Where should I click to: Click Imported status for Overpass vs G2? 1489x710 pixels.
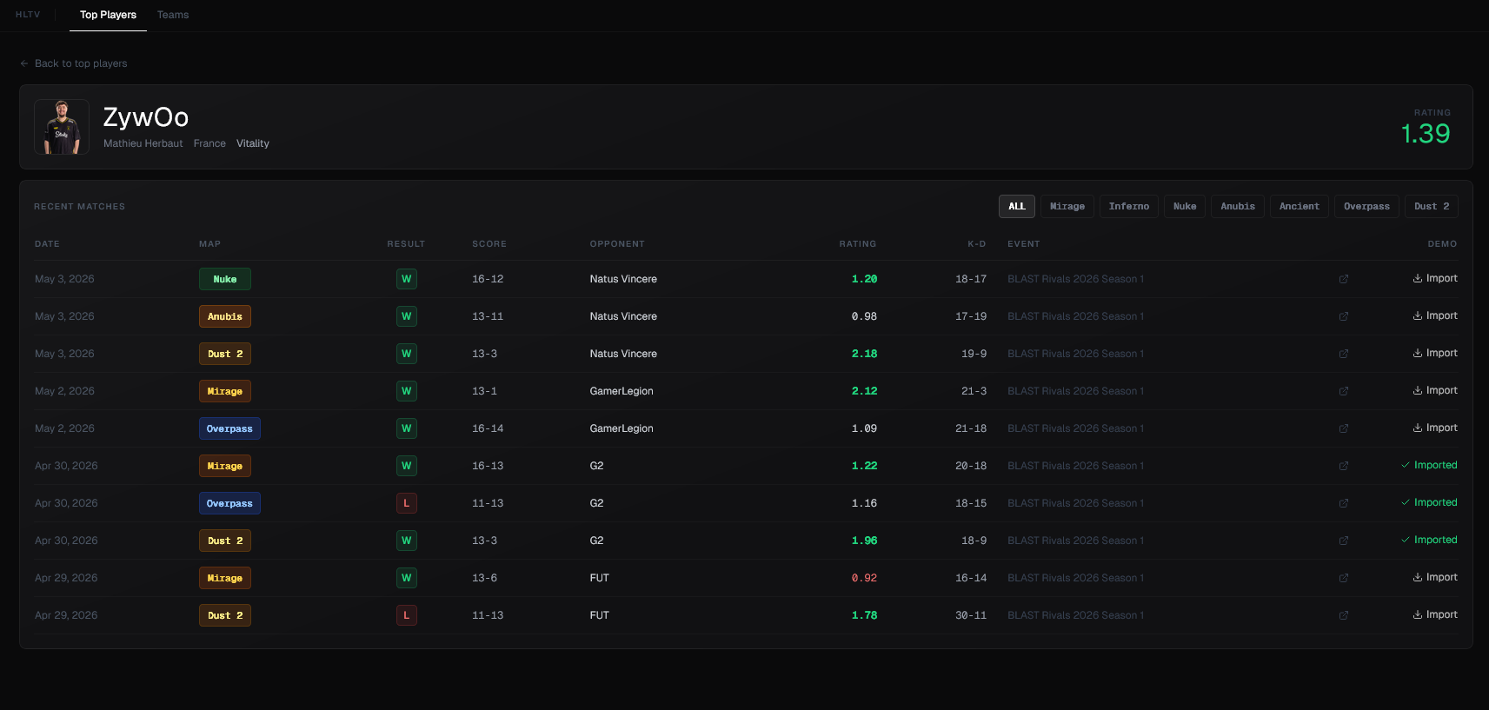pos(1429,502)
